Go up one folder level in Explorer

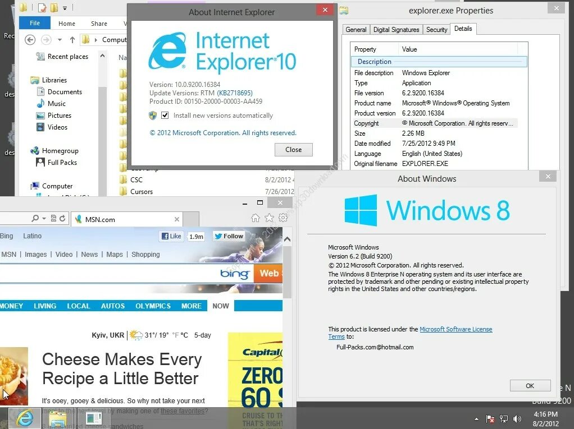[x=72, y=39]
